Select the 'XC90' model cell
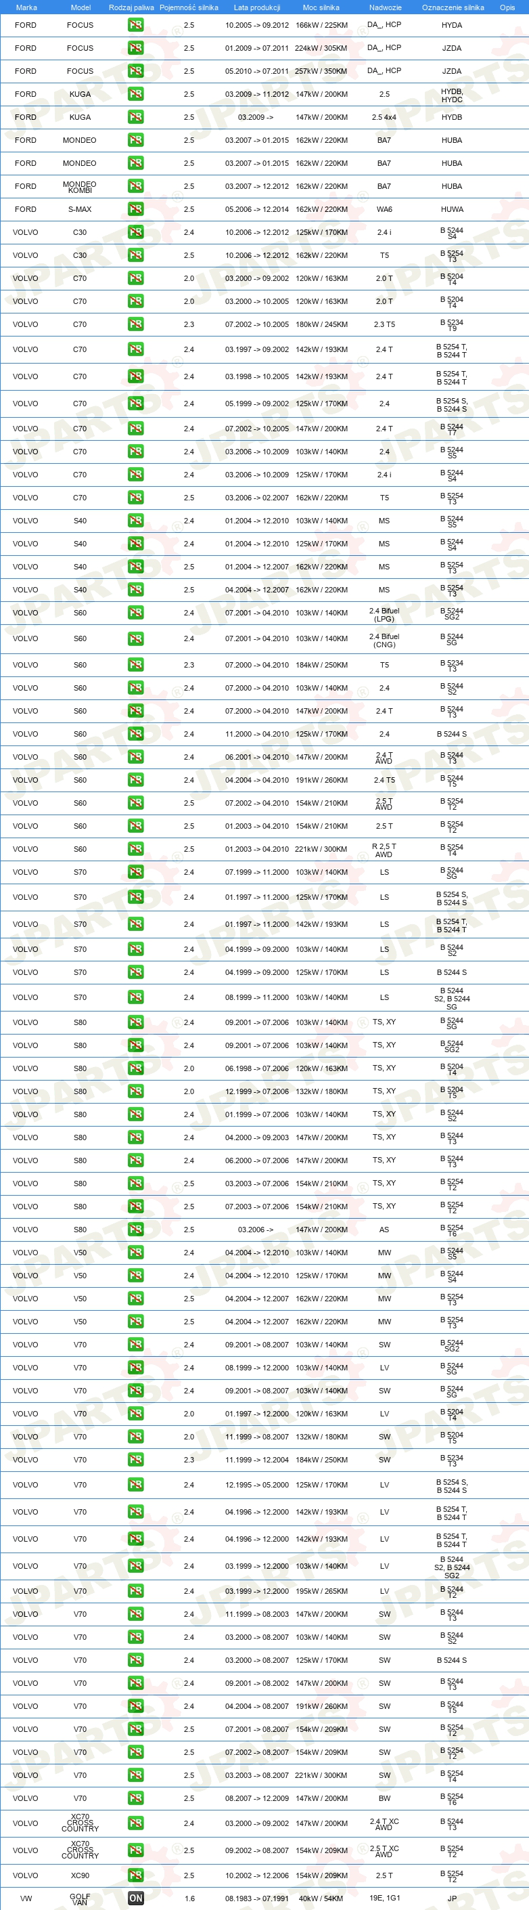This screenshot has width=529, height=1910. (x=80, y=1875)
